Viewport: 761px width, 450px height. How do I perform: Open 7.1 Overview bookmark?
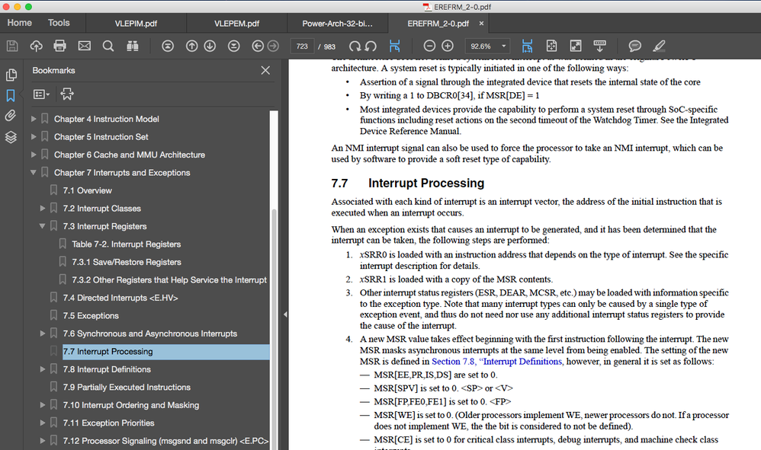[88, 190]
